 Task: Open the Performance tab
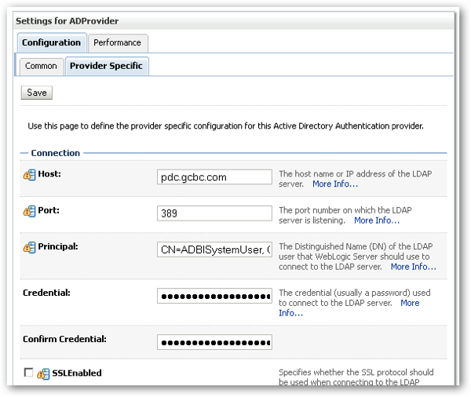pyautogui.click(x=118, y=43)
